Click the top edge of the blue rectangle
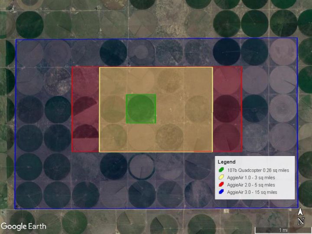This screenshot has height=234, width=312. tap(156, 39)
